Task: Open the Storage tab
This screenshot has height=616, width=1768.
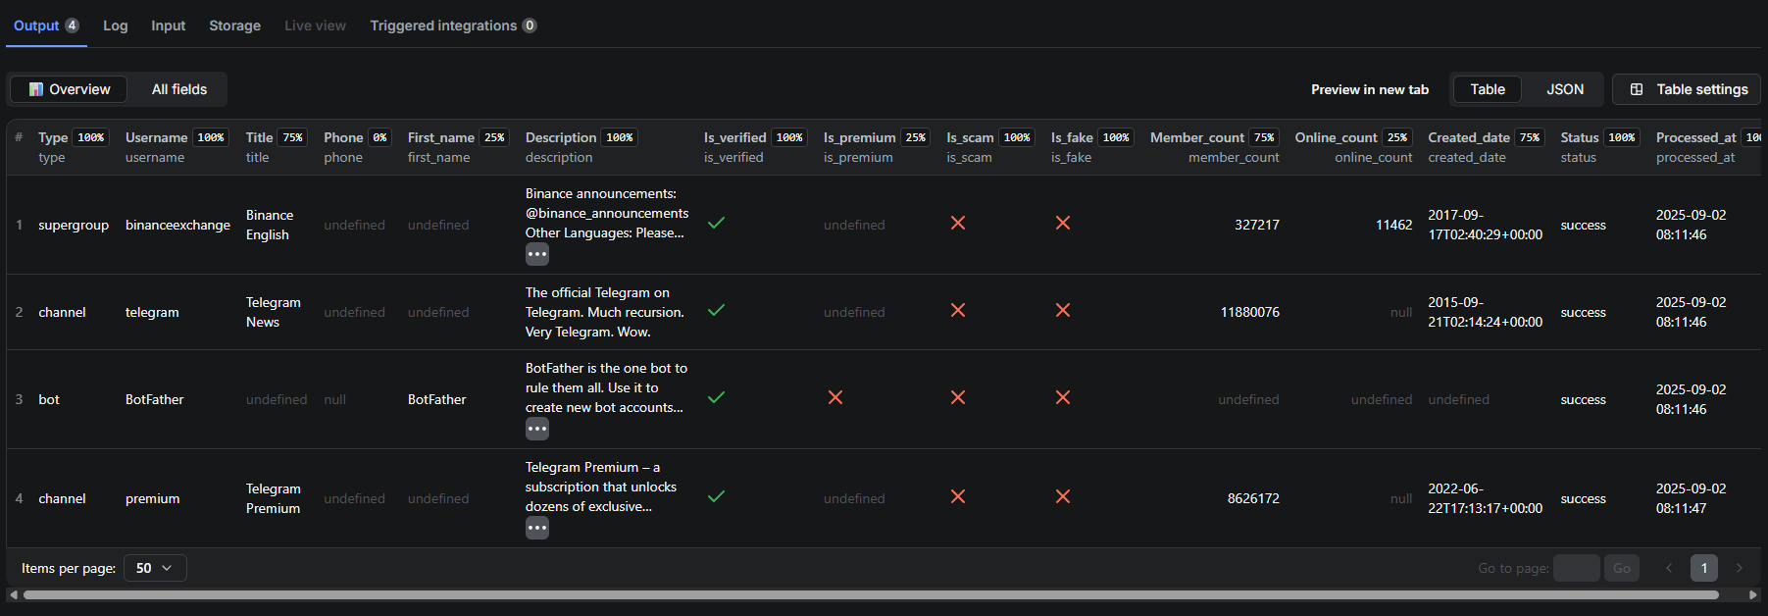Action: point(234,26)
